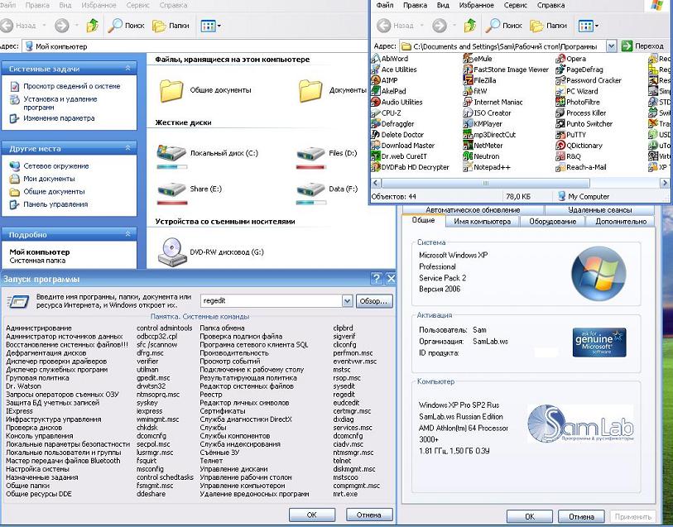
Task: Select the PuTTY shortcut icon
Action: pos(560,135)
